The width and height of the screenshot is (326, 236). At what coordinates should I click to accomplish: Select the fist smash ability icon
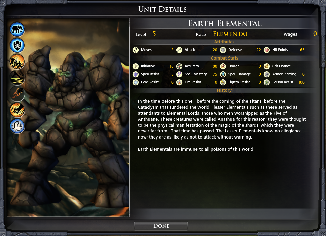tap(17, 110)
